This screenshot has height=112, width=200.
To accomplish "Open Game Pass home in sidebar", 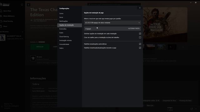I will click(7, 11).
